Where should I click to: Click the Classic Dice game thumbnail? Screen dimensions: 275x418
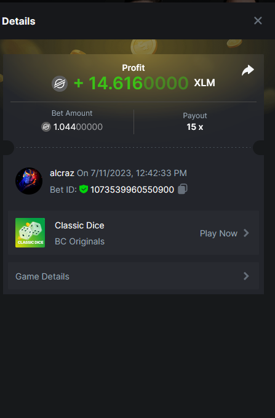(x=30, y=233)
